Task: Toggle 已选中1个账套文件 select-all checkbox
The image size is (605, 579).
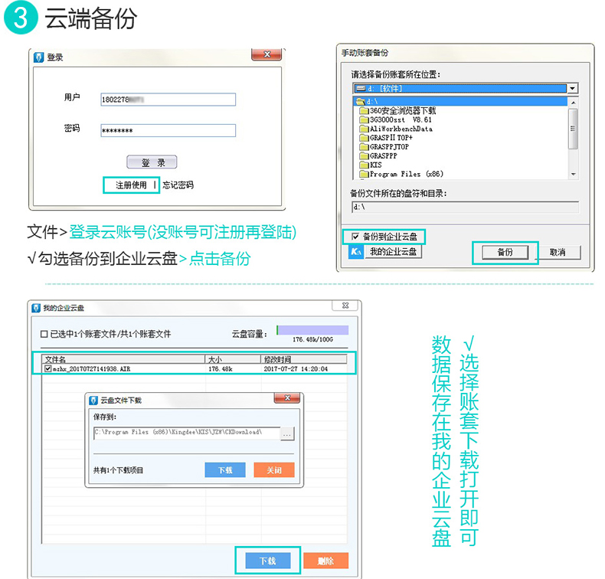Action: coord(44,334)
